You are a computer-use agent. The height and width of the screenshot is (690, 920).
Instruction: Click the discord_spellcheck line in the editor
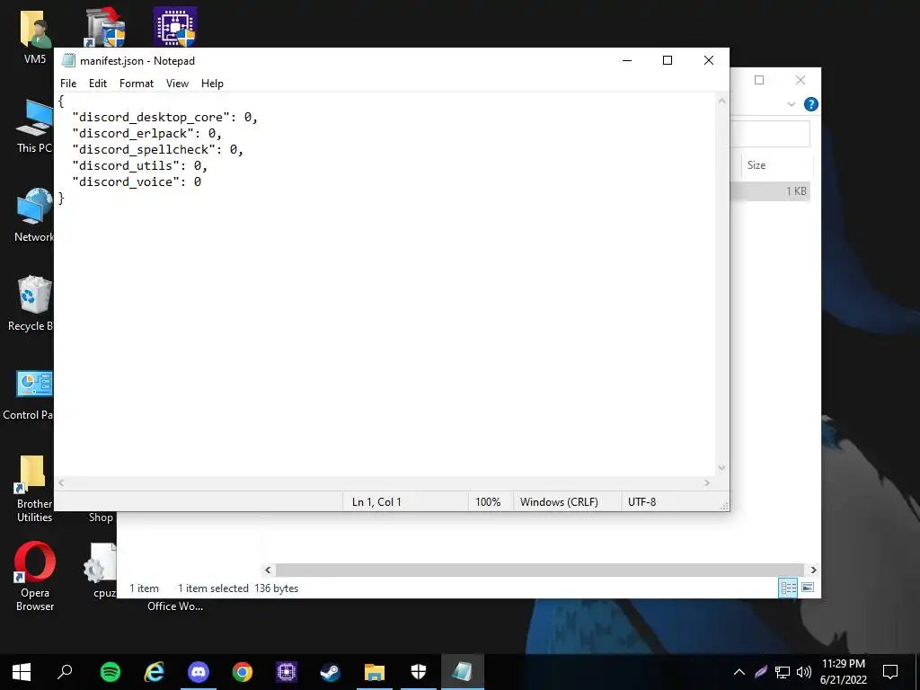[x=157, y=150]
